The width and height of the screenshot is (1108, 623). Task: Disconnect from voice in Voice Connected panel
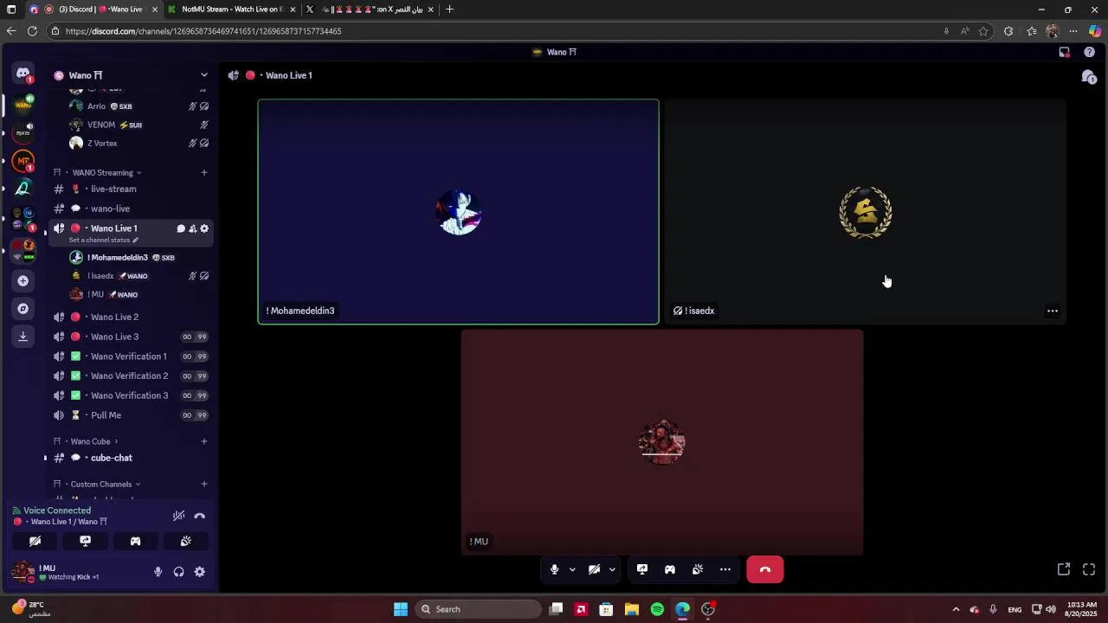(x=200, y=516)
